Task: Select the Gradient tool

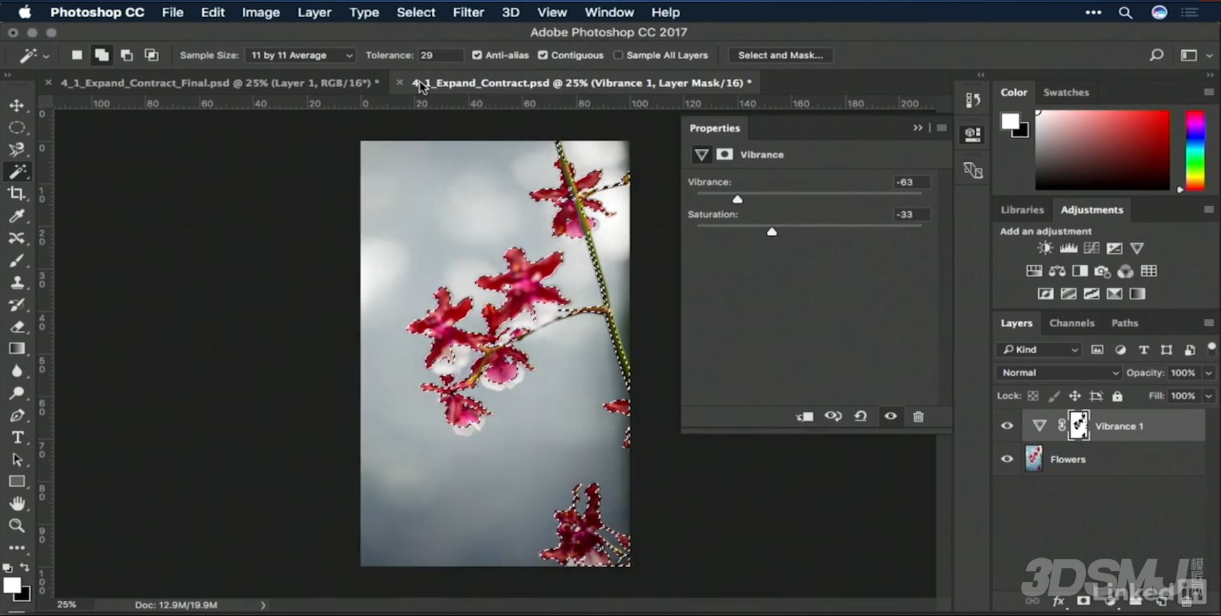Action: pyautogui.click(x=17, y=349)
